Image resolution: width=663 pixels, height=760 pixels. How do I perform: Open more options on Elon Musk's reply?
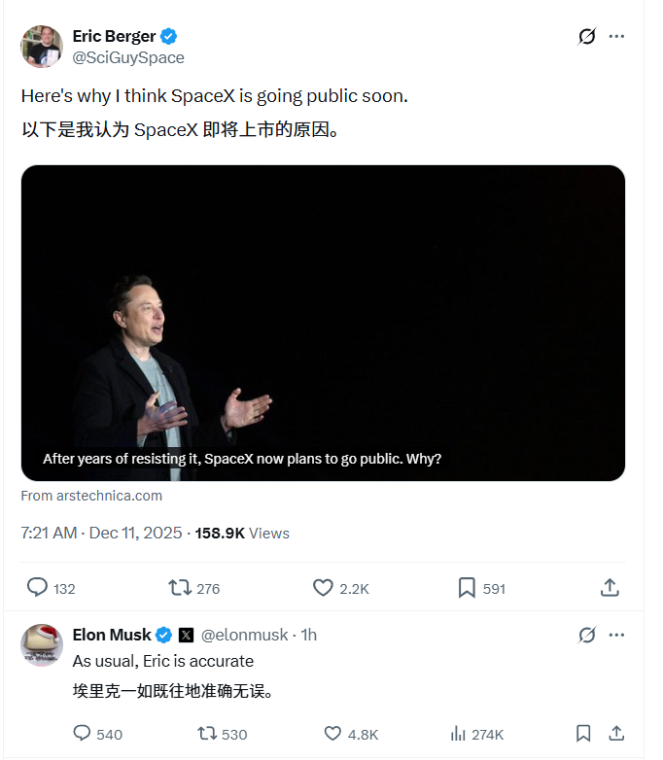point(616,635)
